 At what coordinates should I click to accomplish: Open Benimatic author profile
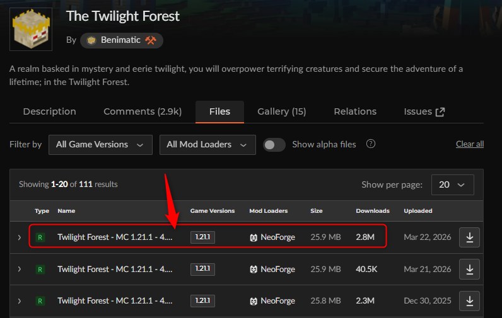click(121, 40)
